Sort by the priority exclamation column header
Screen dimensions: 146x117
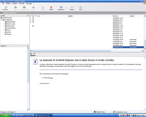click(x=31, y=16)
